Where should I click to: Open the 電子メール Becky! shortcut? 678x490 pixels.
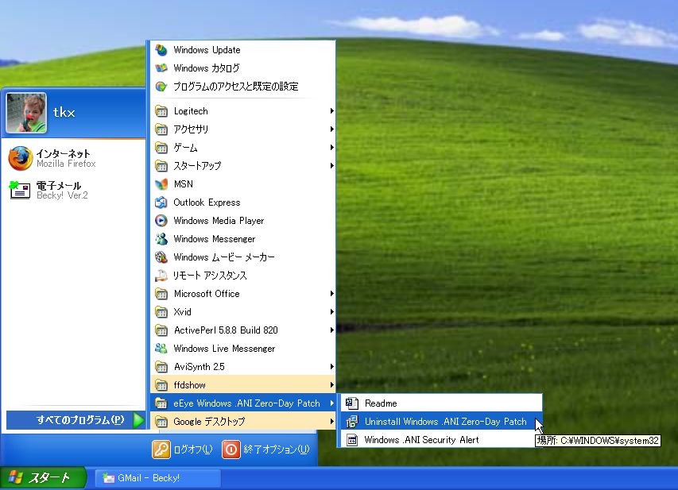pyautogui.click(x=74, y=190)
